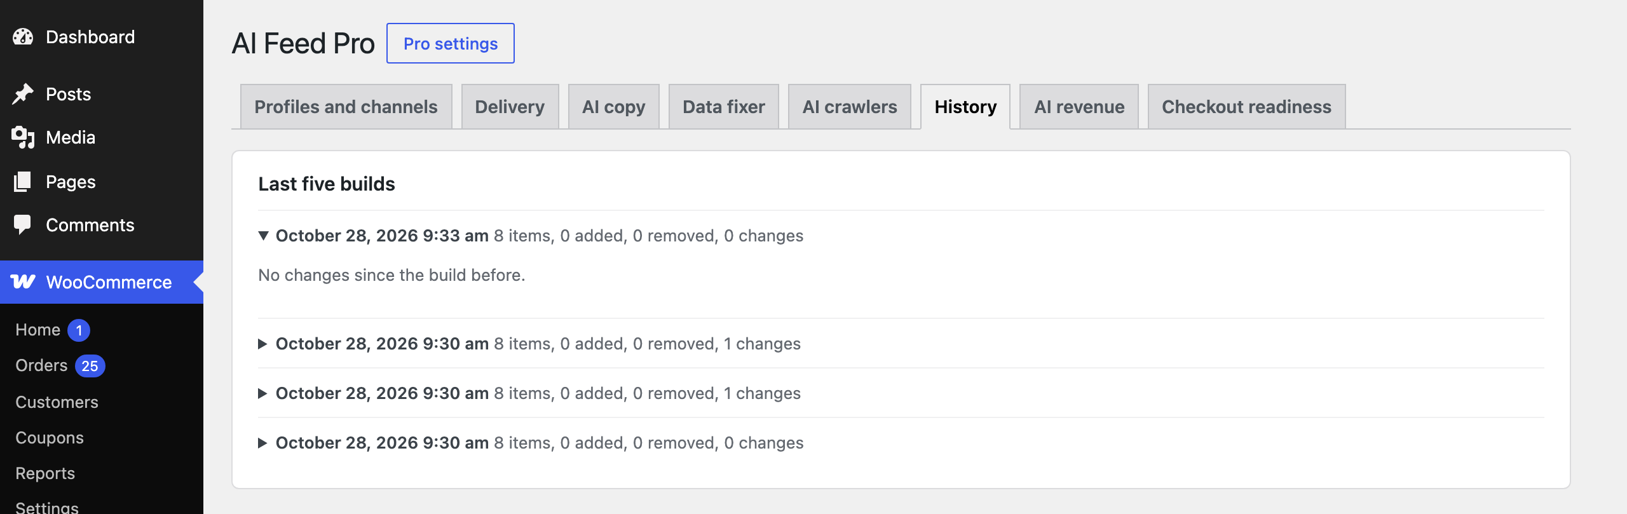Screen dimensions: 1627x514
Task: Click the Orders count badge 25
Action: pyautogui.click(x=90, y=366)
